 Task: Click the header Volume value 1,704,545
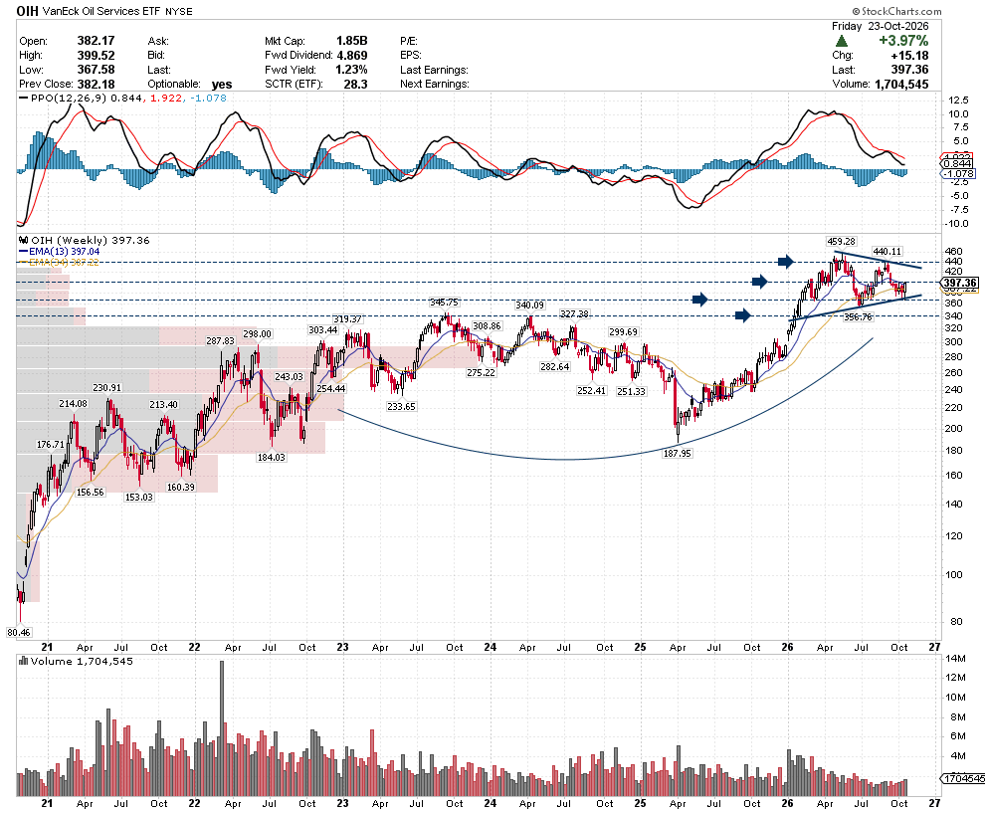(900, 85)
